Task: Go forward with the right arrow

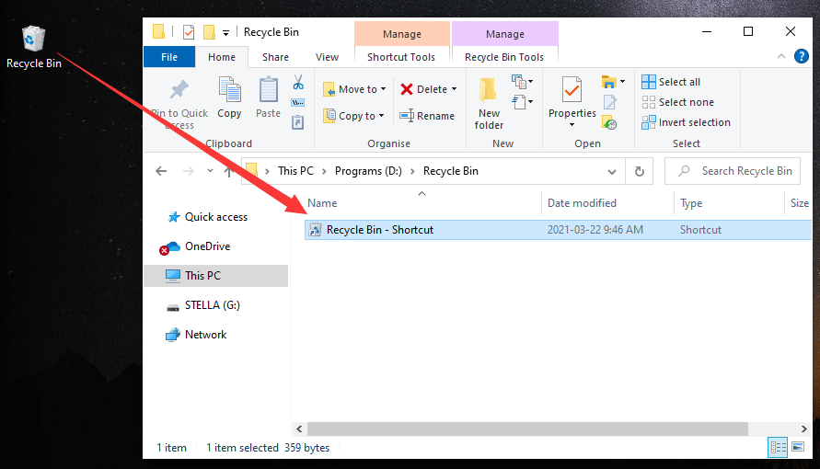Action: pyautogui.click(x=189, y=171)
